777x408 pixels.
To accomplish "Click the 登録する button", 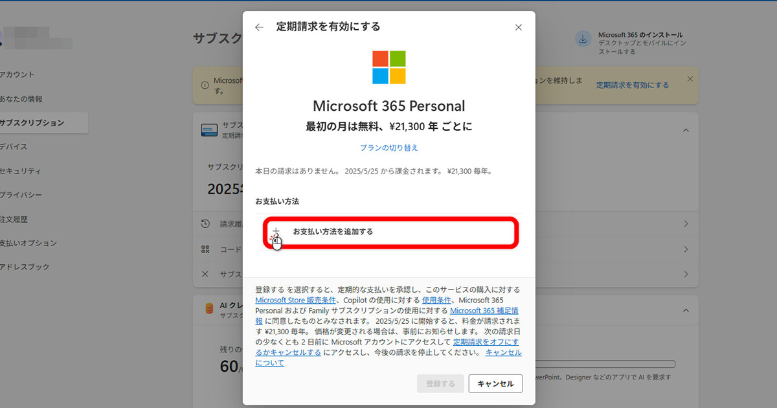I will pos(440,383).
